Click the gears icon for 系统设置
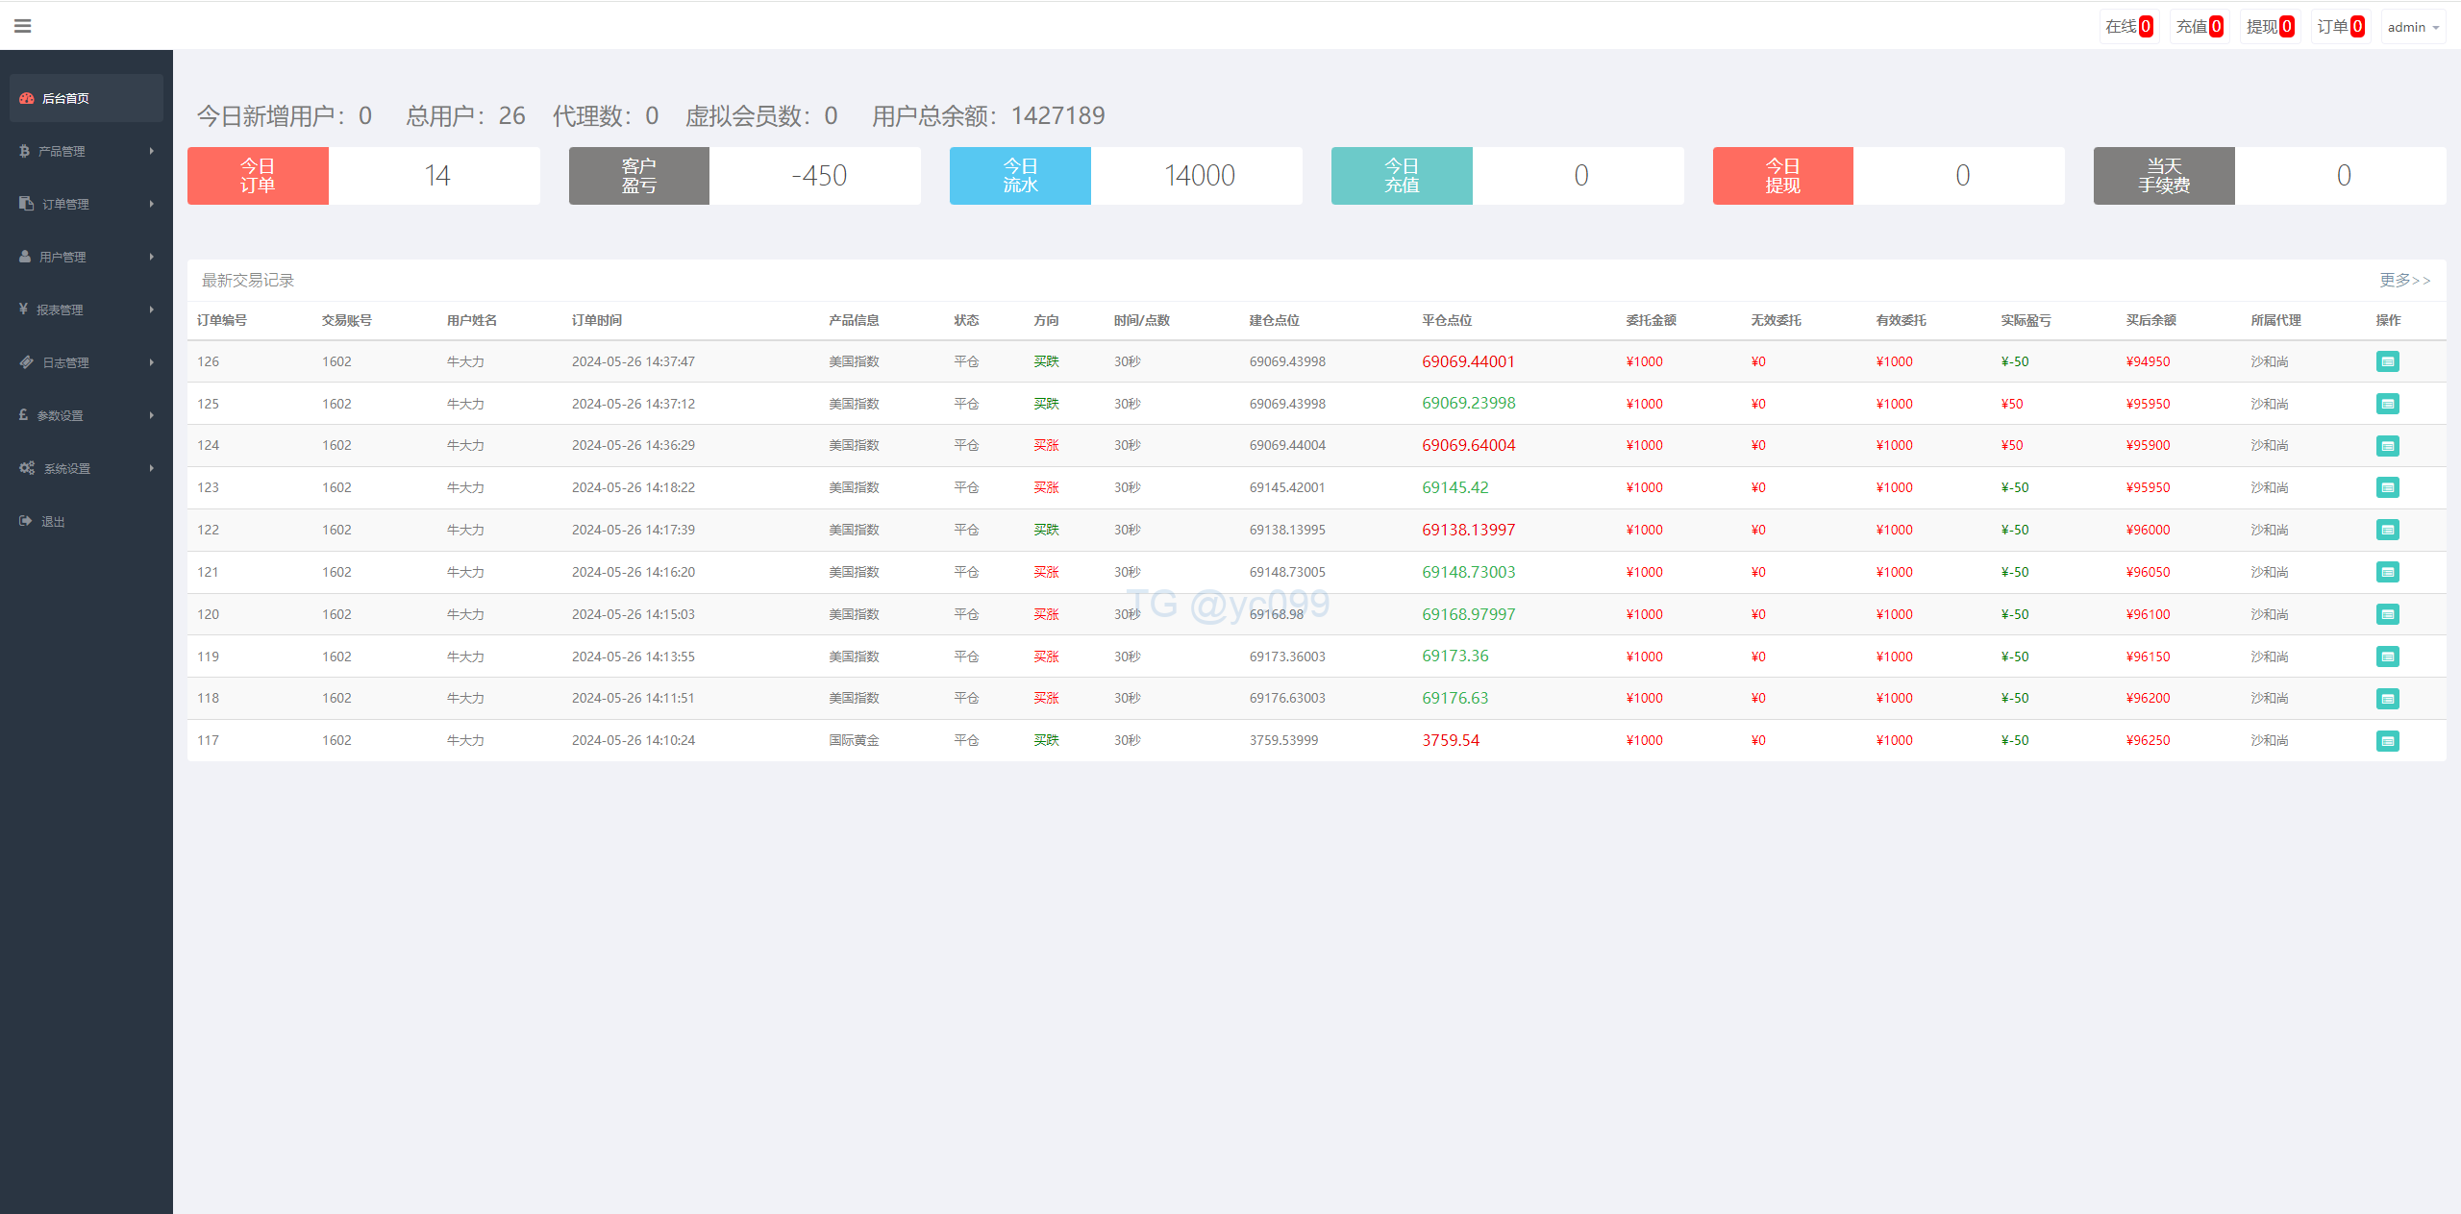This screenshot has height=1214, width=2461. [27, 468]
